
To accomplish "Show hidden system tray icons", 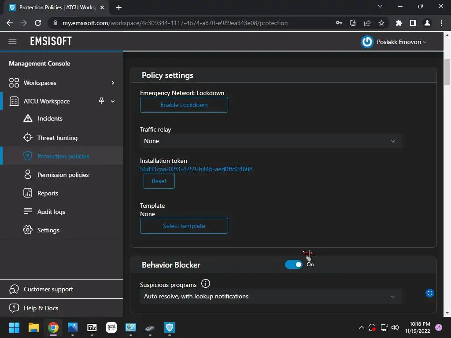I will point(362,327).
